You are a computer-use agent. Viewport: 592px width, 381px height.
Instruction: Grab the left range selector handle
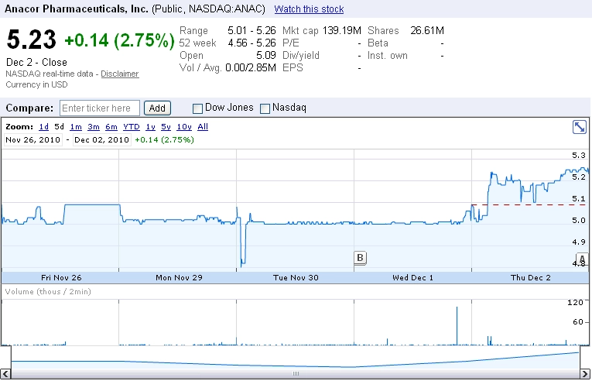11,358
